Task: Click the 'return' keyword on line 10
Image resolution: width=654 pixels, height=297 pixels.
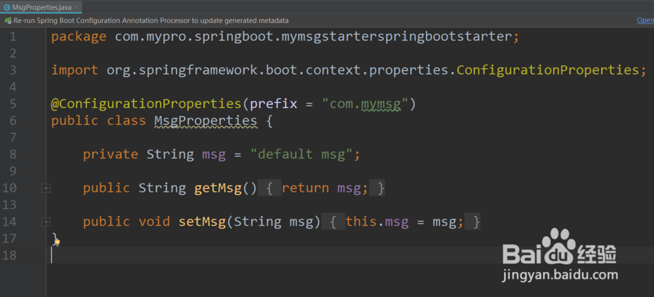Action: click(305, 188)
